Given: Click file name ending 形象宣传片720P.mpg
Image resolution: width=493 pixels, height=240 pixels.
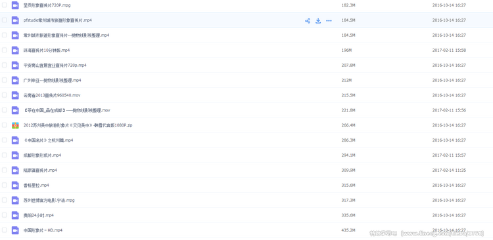Looking at the screenshot, I should click(47, 5).
